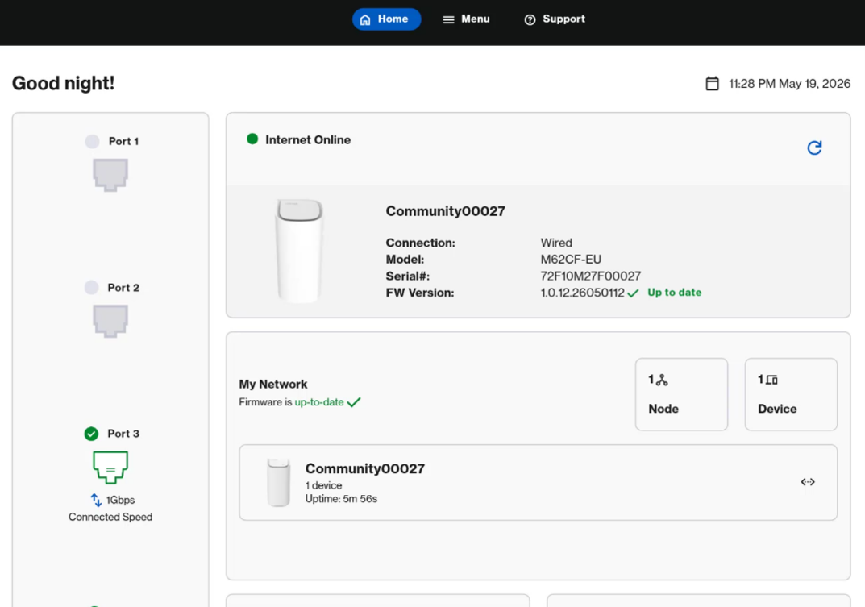The width and height of the screenshot is (865, 607).
Task: Click the 1 device text in node row
Action: [x=323, y=485]
